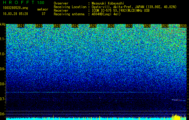189x120 pixels.
Task: Select the observer name Masayuki Kobayashi
Action: (x=108, y=3)
